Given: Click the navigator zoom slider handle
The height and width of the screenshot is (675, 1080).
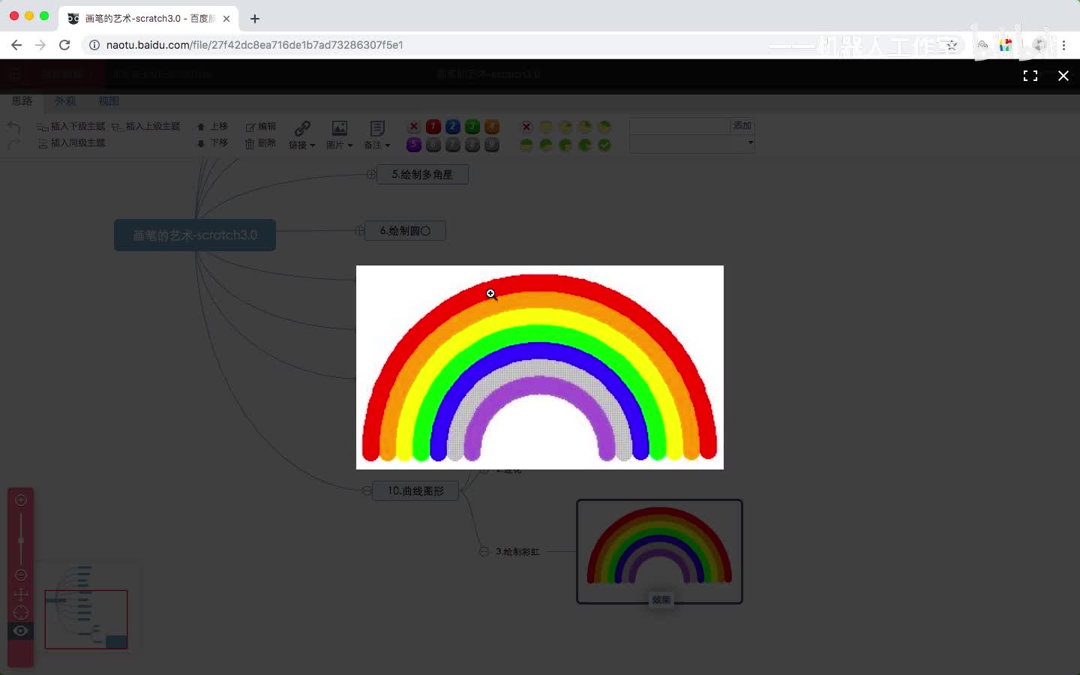Looking at the screenshot, I should (21, 540).
